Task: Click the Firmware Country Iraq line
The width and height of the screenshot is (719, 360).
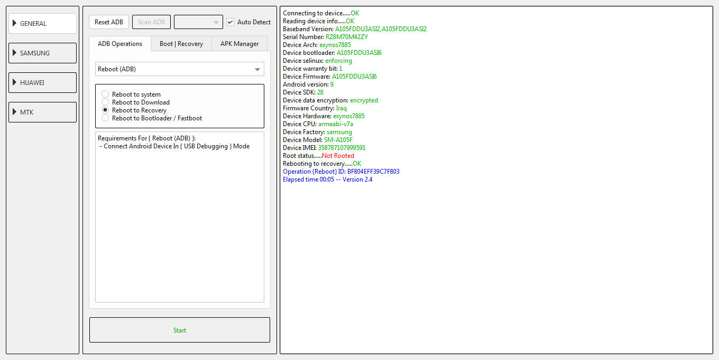Action: (x=315, y=108)
